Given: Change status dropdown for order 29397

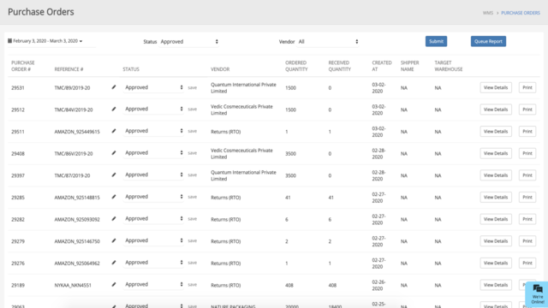Looking at the screenshot, I should click(x=153, y=175).
